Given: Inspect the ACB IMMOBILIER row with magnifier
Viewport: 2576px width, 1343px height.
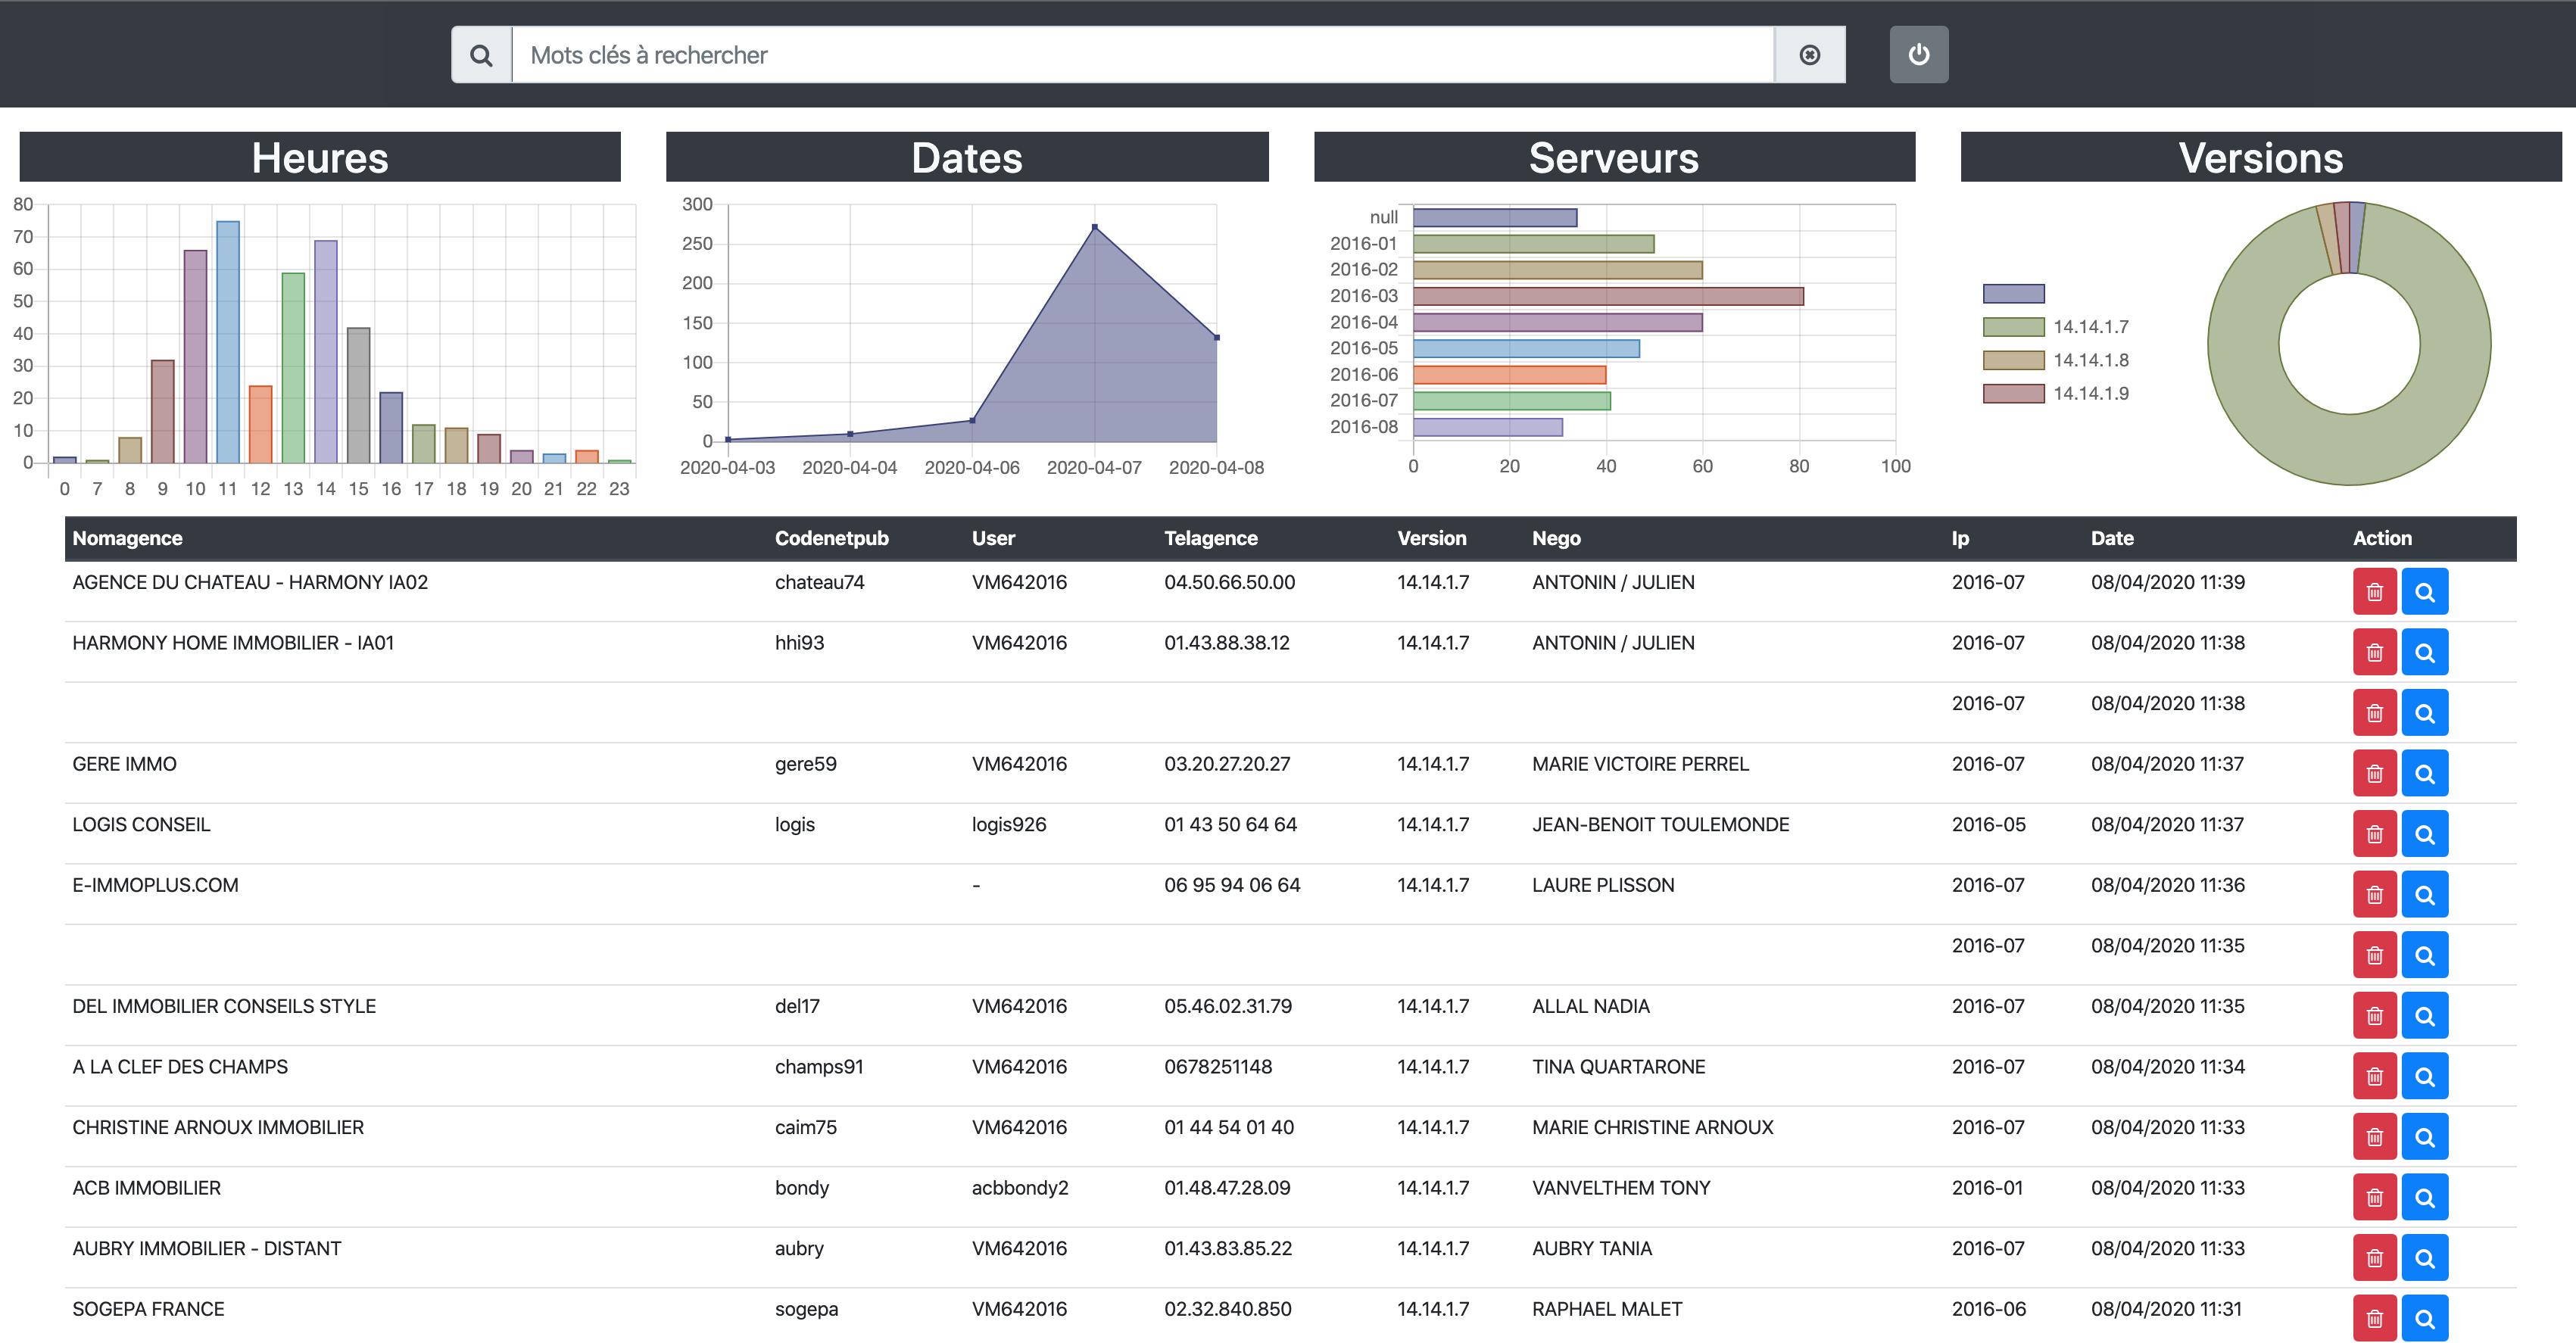Looking at the screenshot, I should tap(2424, 1198).
